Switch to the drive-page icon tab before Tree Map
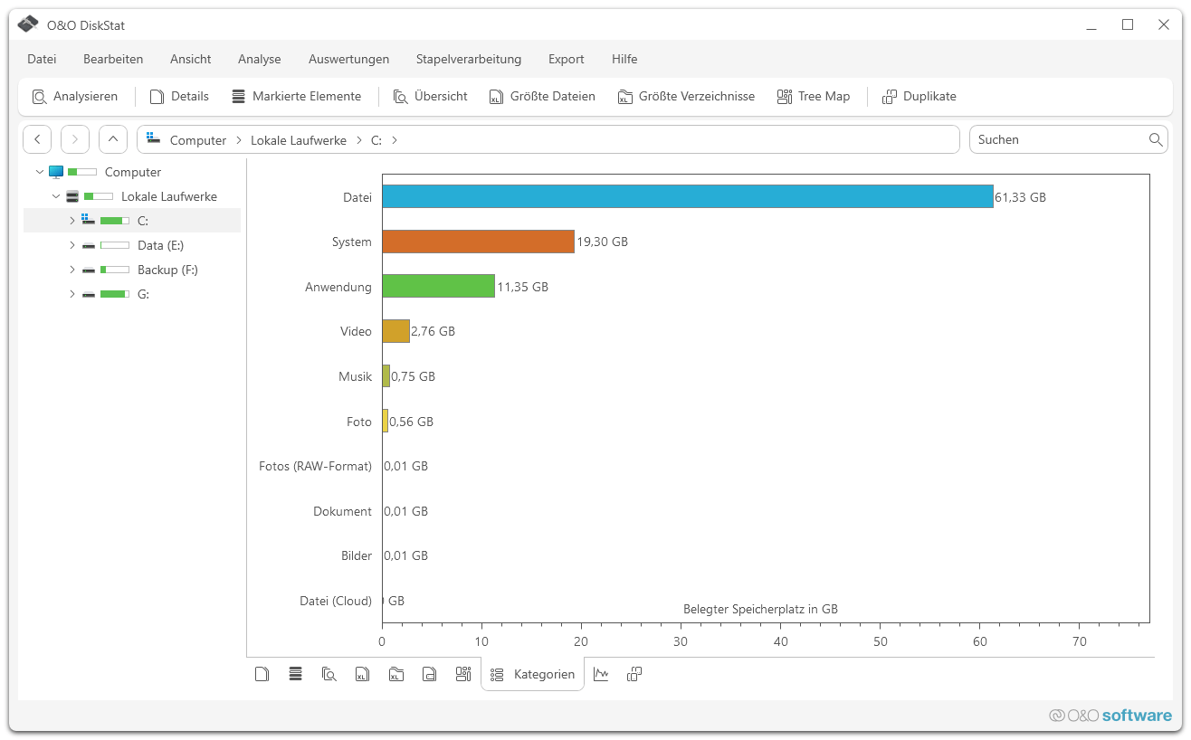 click(x=430, y=674)
